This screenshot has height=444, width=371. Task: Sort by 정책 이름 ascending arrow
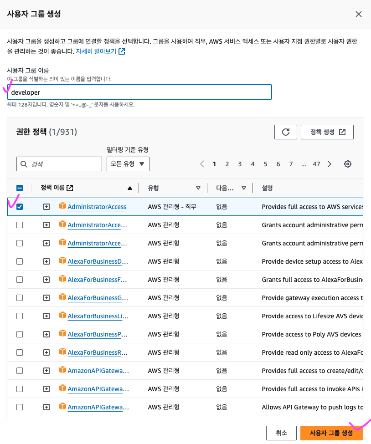coord(130,188)
